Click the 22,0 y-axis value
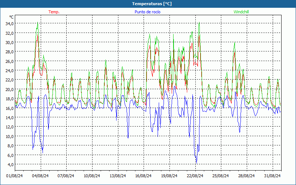296x185 pixels. click(10, 80)
